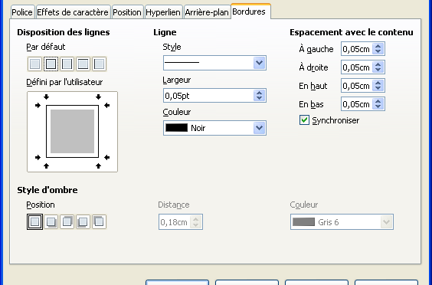Switch to the Arrière-plan tab
Viewport: 432px width, 285px height.
pos(207,12)
